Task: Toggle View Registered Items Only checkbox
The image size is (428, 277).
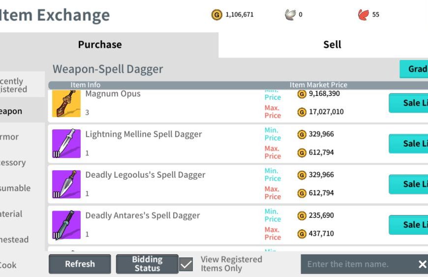Action: (186, 264)
